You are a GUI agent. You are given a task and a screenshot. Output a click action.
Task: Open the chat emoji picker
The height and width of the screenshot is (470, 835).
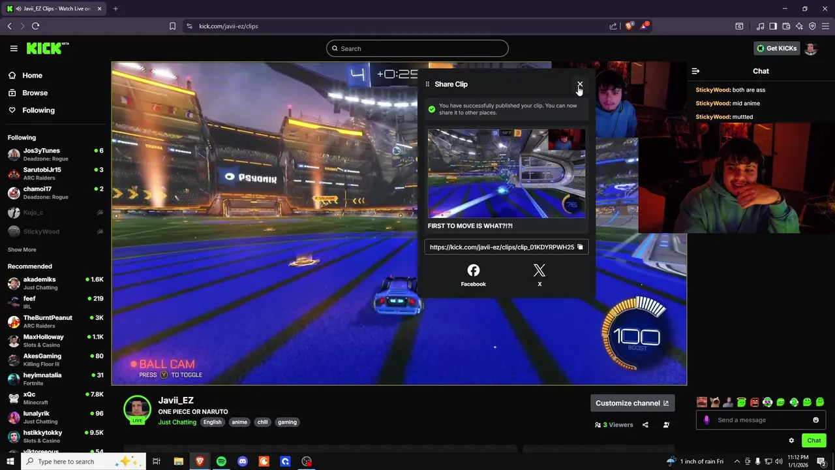815,420
